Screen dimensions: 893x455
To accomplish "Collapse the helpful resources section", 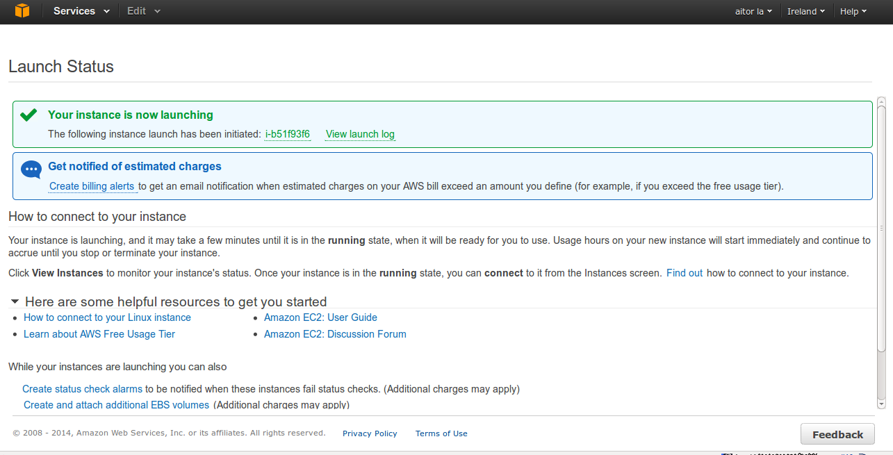I will pyautogui.click(x=15, y=301).
